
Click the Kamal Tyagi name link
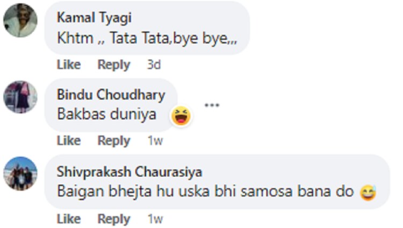click(x=94, y=18)
